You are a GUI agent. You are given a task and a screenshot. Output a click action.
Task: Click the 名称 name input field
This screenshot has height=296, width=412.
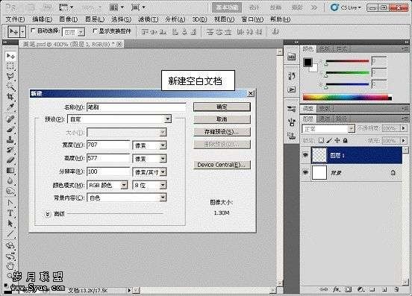[x=136, y=107]
